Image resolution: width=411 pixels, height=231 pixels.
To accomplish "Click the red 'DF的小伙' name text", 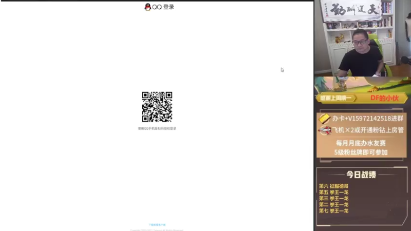I will coord(384,98).
